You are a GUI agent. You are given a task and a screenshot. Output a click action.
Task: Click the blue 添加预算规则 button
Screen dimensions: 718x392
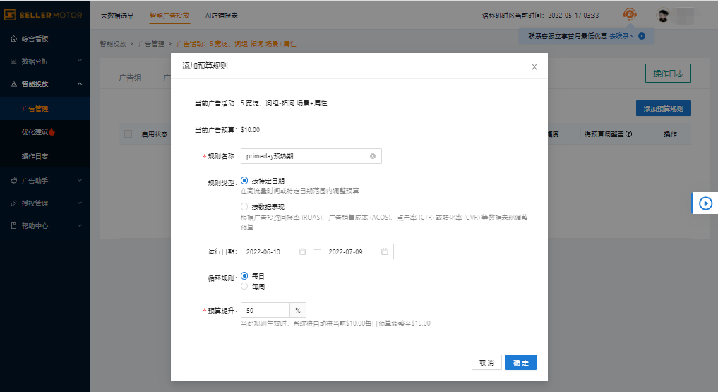pos(664,109)
